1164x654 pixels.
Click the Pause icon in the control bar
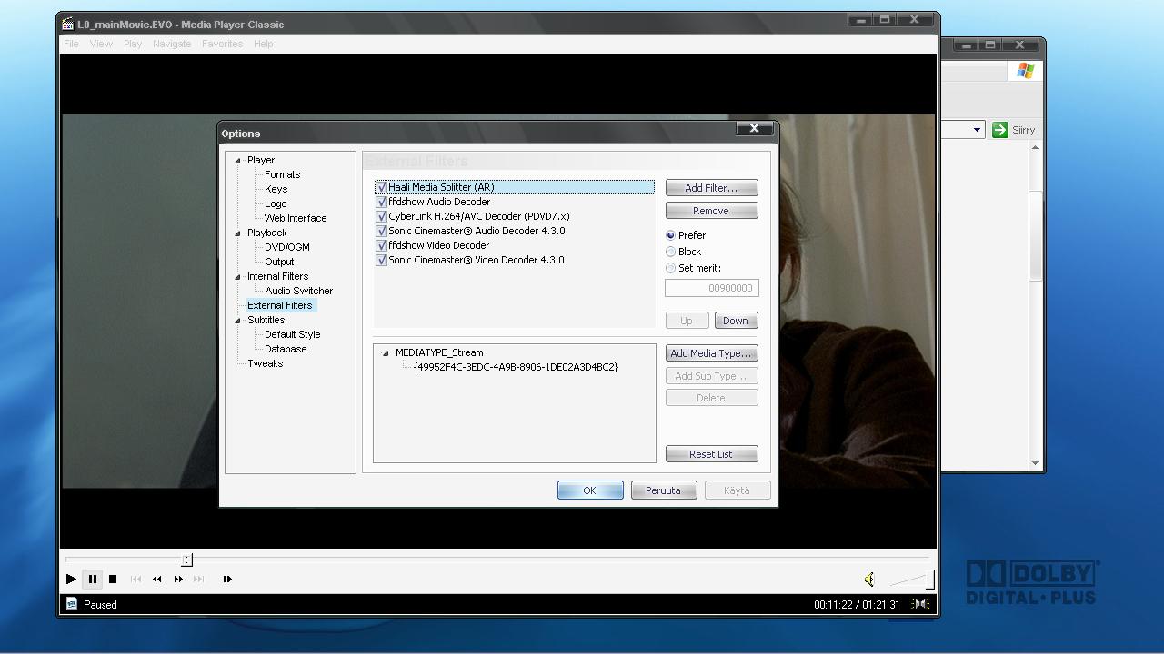coord(92,579)
